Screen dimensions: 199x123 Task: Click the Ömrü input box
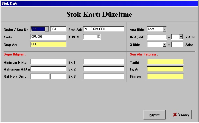[58, 77]
